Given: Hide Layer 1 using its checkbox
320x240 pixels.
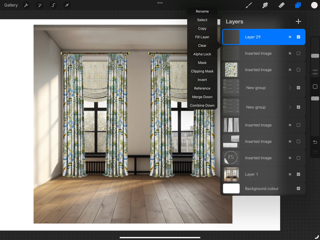Looking at the screenshot, I should (298, 174).
